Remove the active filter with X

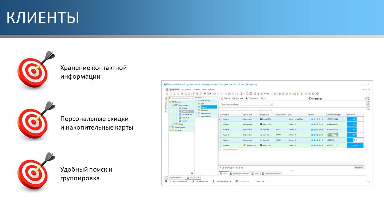220,168
